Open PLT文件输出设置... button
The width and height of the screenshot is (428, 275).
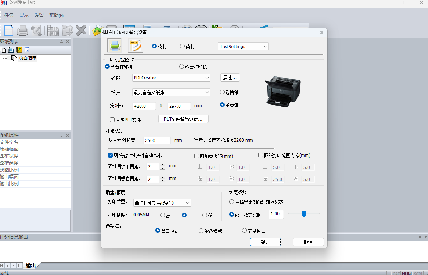[183, 119]
